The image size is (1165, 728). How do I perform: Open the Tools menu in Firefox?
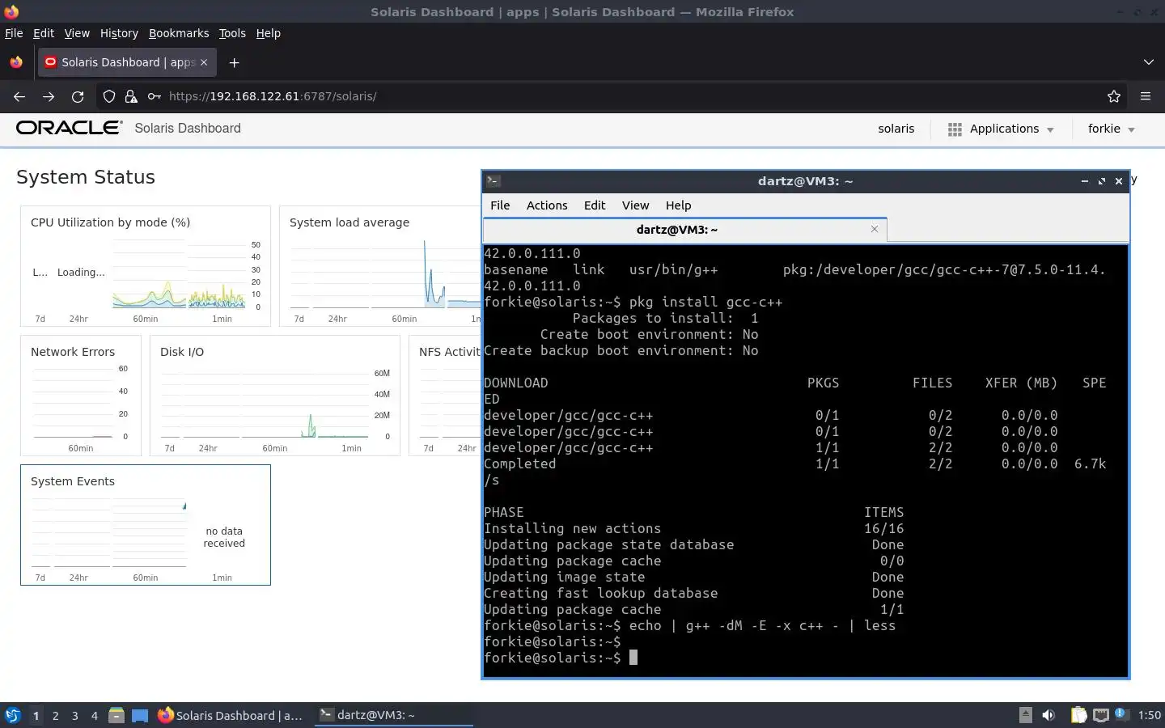pyautogui.click(x=232, y=33)
